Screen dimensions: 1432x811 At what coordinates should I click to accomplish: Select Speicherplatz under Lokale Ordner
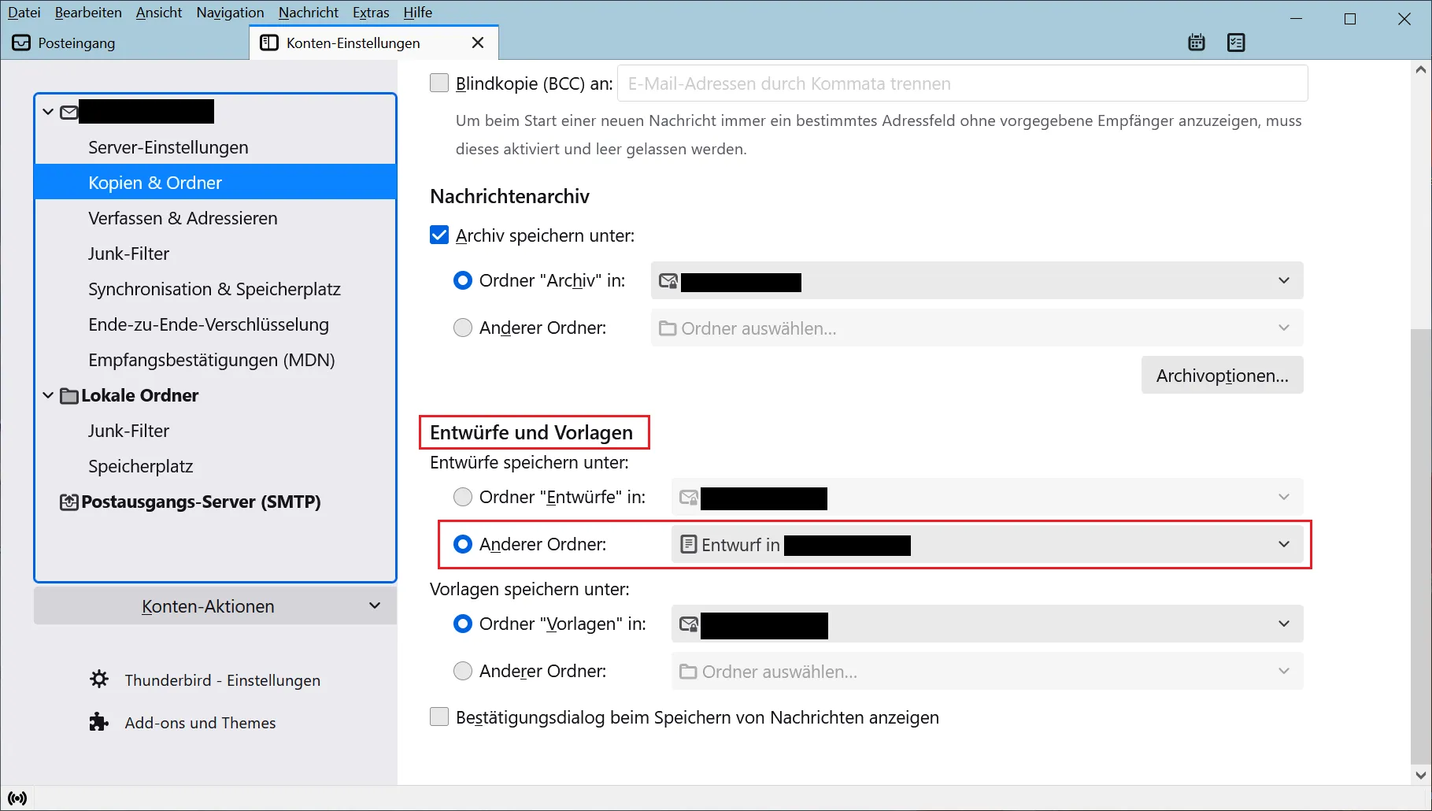215,466
